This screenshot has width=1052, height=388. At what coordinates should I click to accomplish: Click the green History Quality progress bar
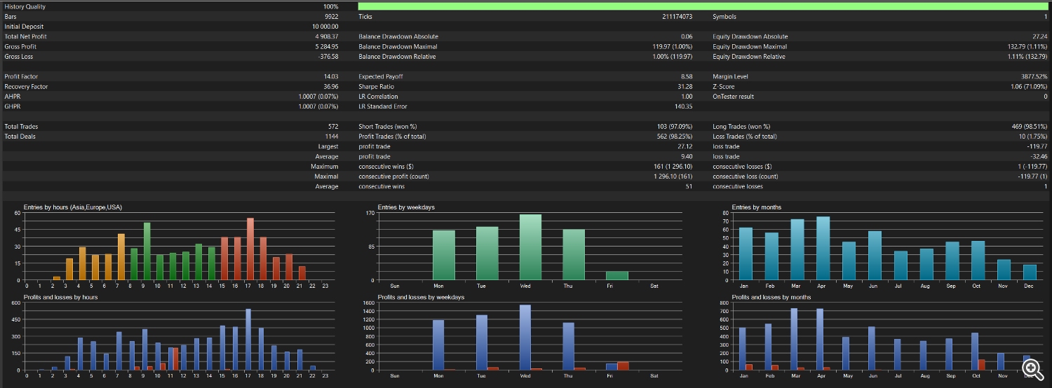703,6
